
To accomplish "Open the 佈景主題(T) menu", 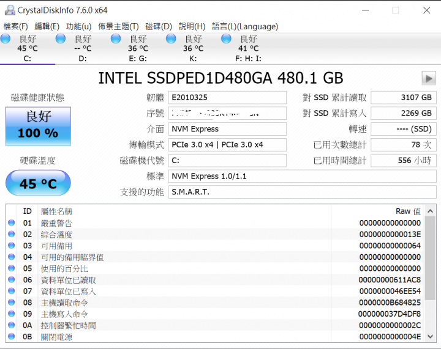I will [118, 26].
